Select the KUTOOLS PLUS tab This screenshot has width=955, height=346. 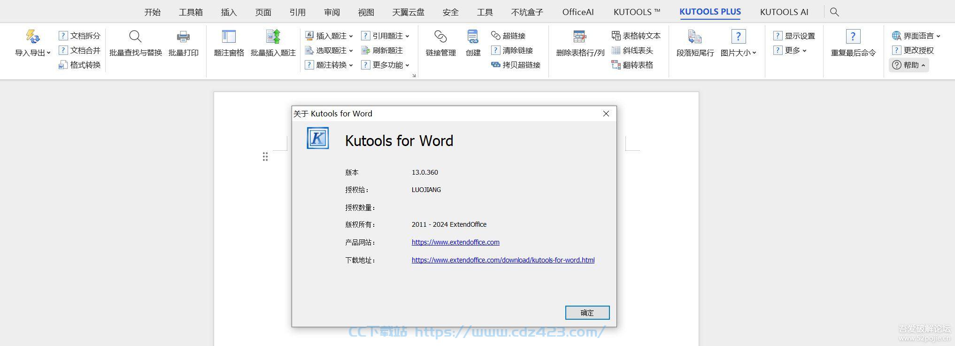point(710,12)
